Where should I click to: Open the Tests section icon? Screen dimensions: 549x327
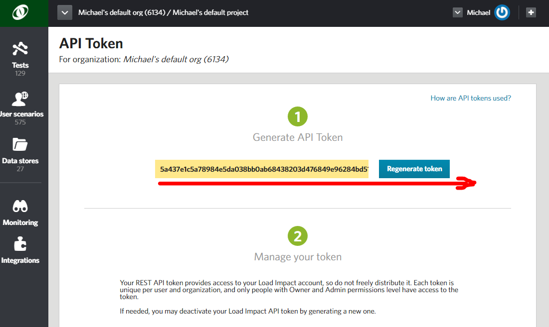(20, 49)
